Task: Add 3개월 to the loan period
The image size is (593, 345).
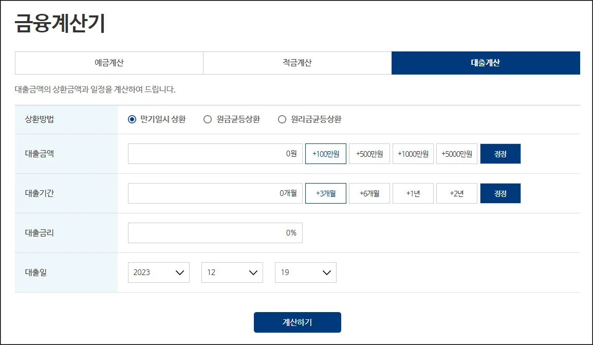Action: (x=325, y=193)
